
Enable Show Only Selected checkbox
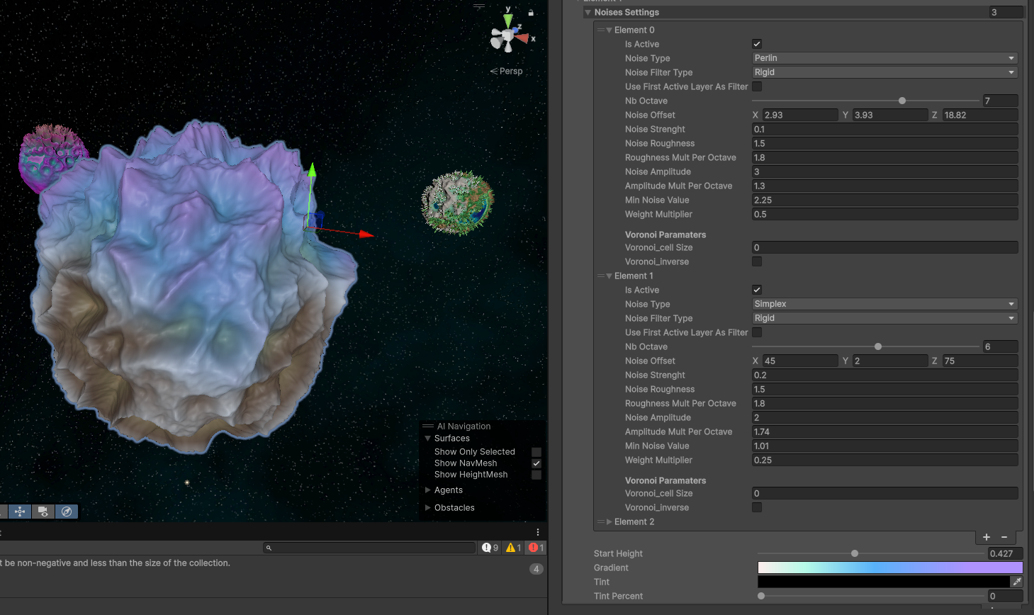pyautogui.click(x=536, y=452)
